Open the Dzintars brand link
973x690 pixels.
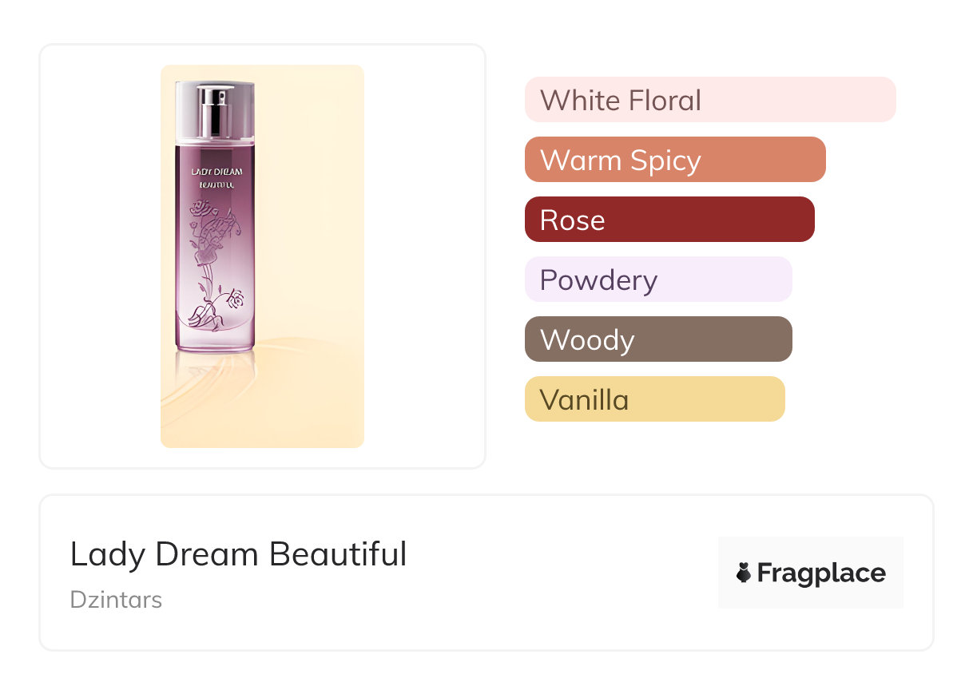116,600
